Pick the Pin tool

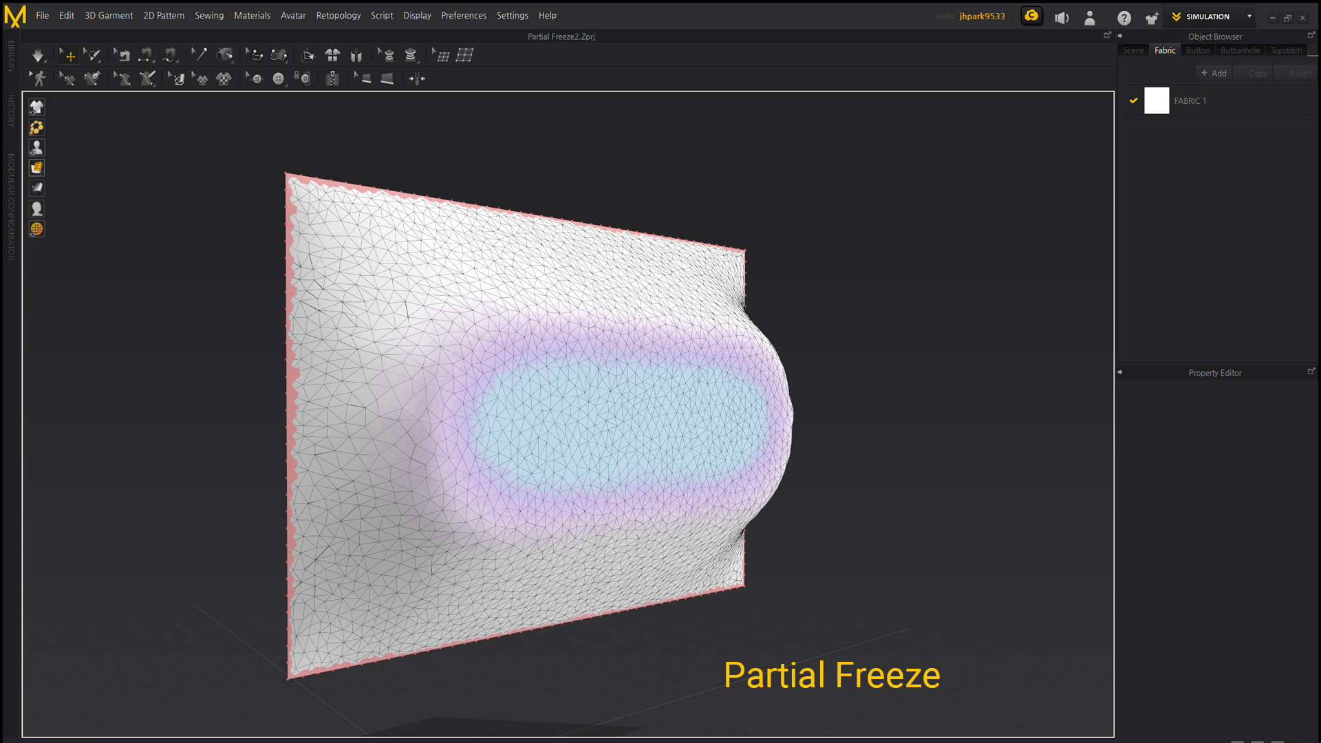tap(200, 55)
